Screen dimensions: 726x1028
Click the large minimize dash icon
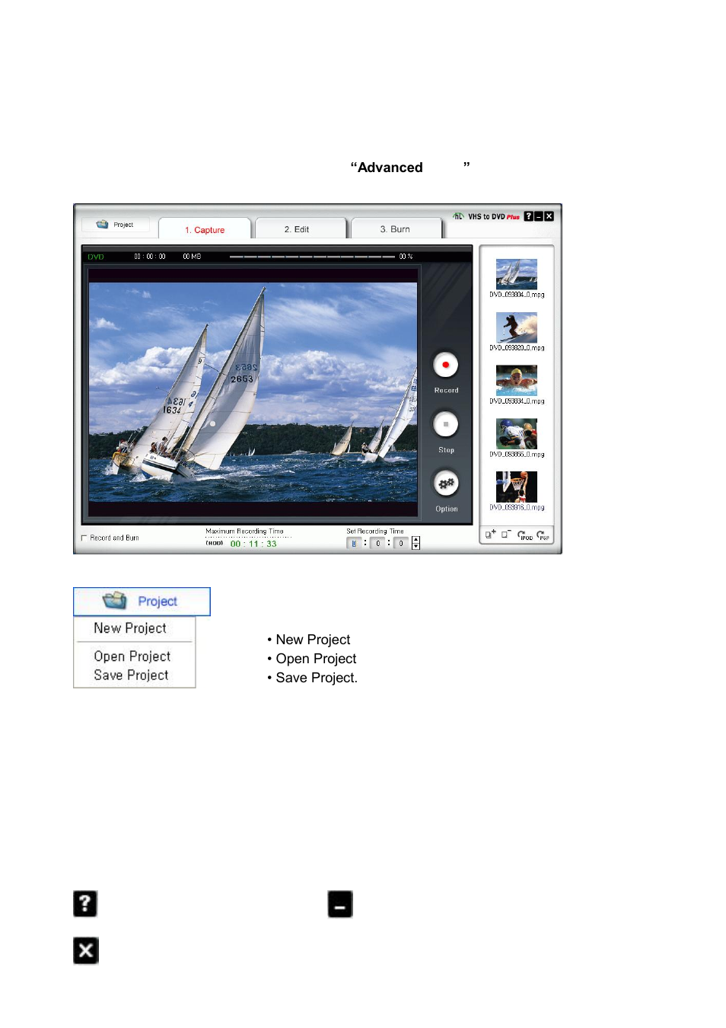[x=340, y=904]
